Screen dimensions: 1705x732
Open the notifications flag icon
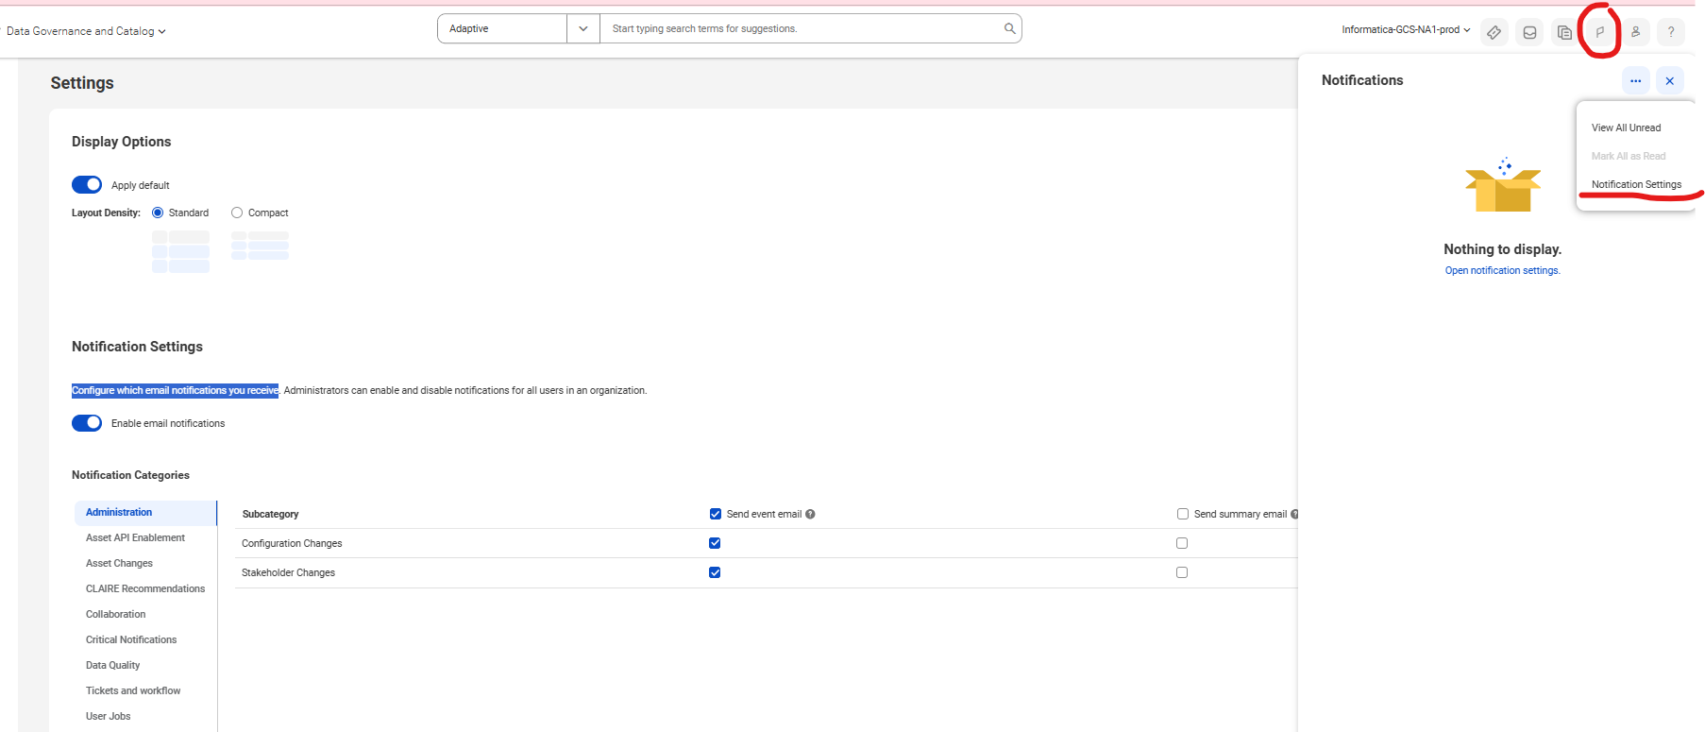tap(1600, 32)
